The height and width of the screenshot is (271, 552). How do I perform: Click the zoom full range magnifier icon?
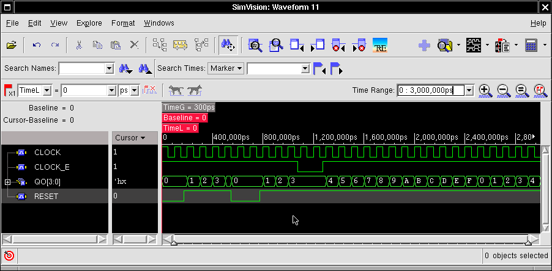point(522,91)
